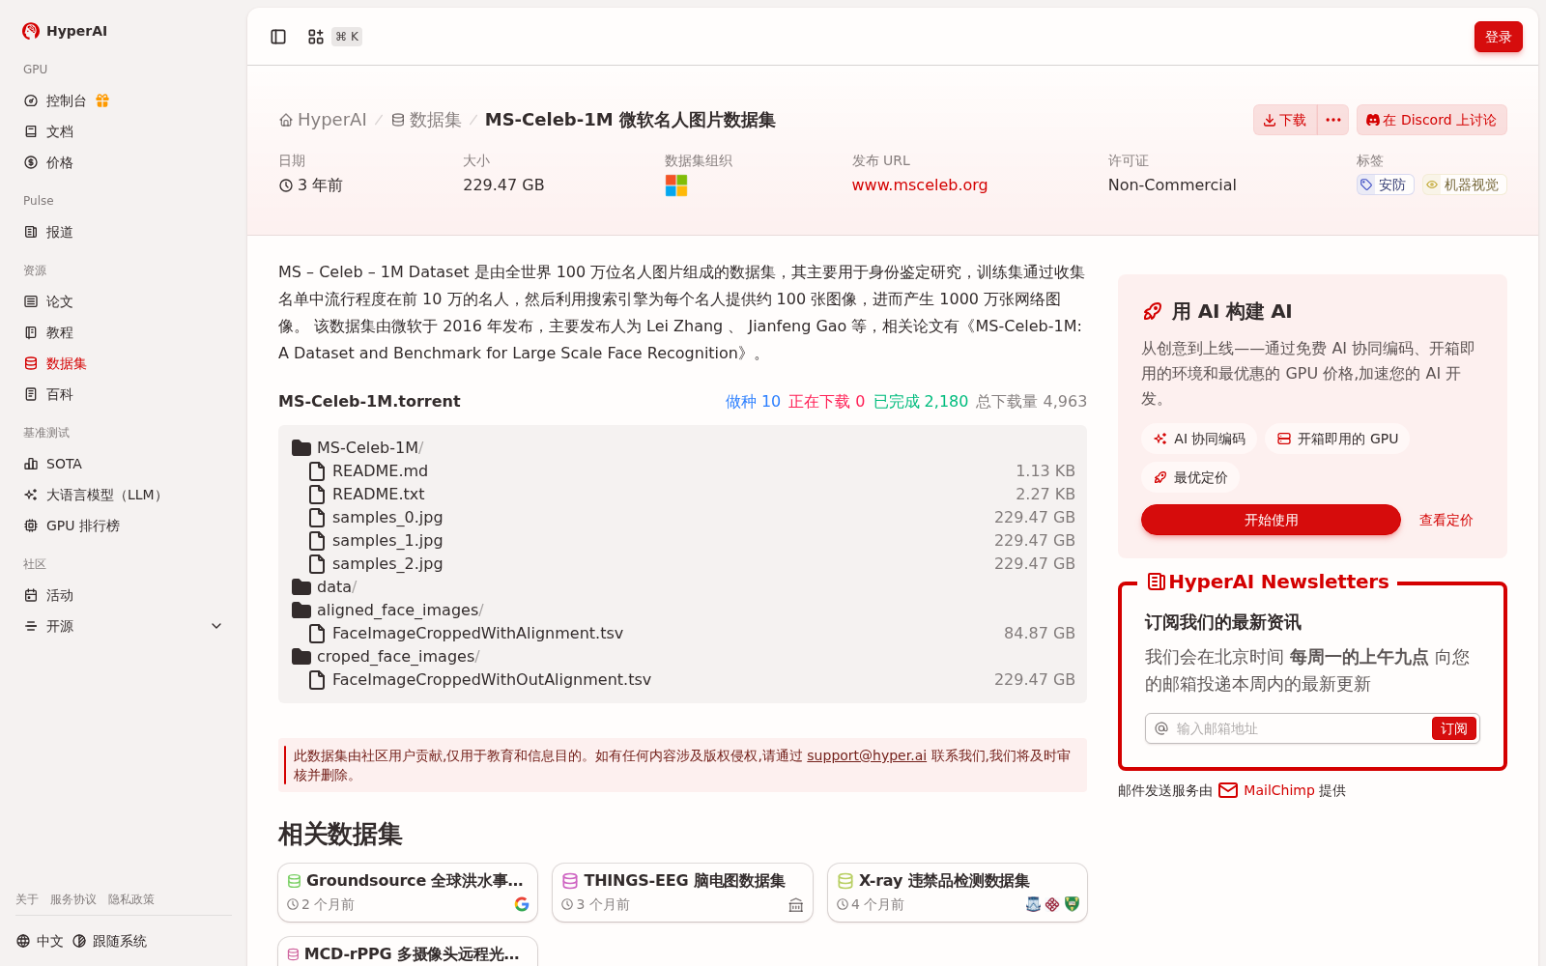The height and width of the screenshot is (966, 1546).
Task: Open Groundsource 全球洪水 dataset card
Action: (408, 893)
